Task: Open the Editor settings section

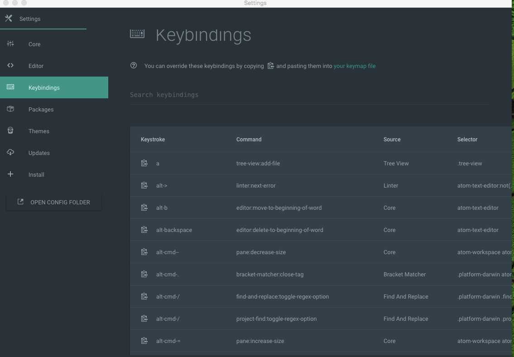Action: click(x=54, y=66)
